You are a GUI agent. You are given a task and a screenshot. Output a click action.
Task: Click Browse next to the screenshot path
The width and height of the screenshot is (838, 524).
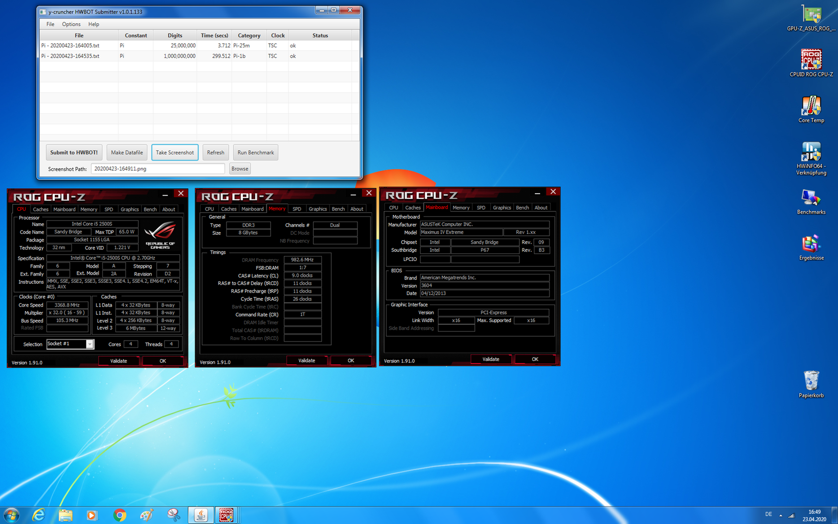tap(240, 169)
